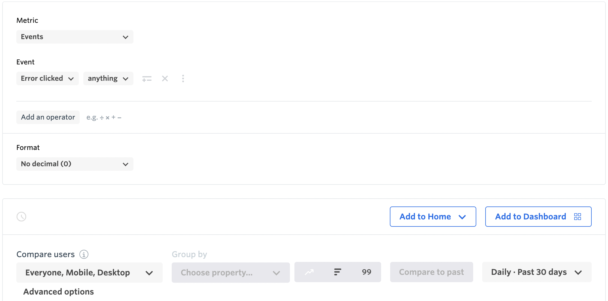This screenshot has height=301, width=608.
Task: Switch to line chart trend view
Action: click(309, 272)
